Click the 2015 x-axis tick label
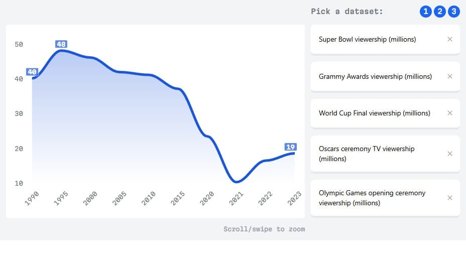The height and width of the screenshot is (262, 466). [178, 199]
